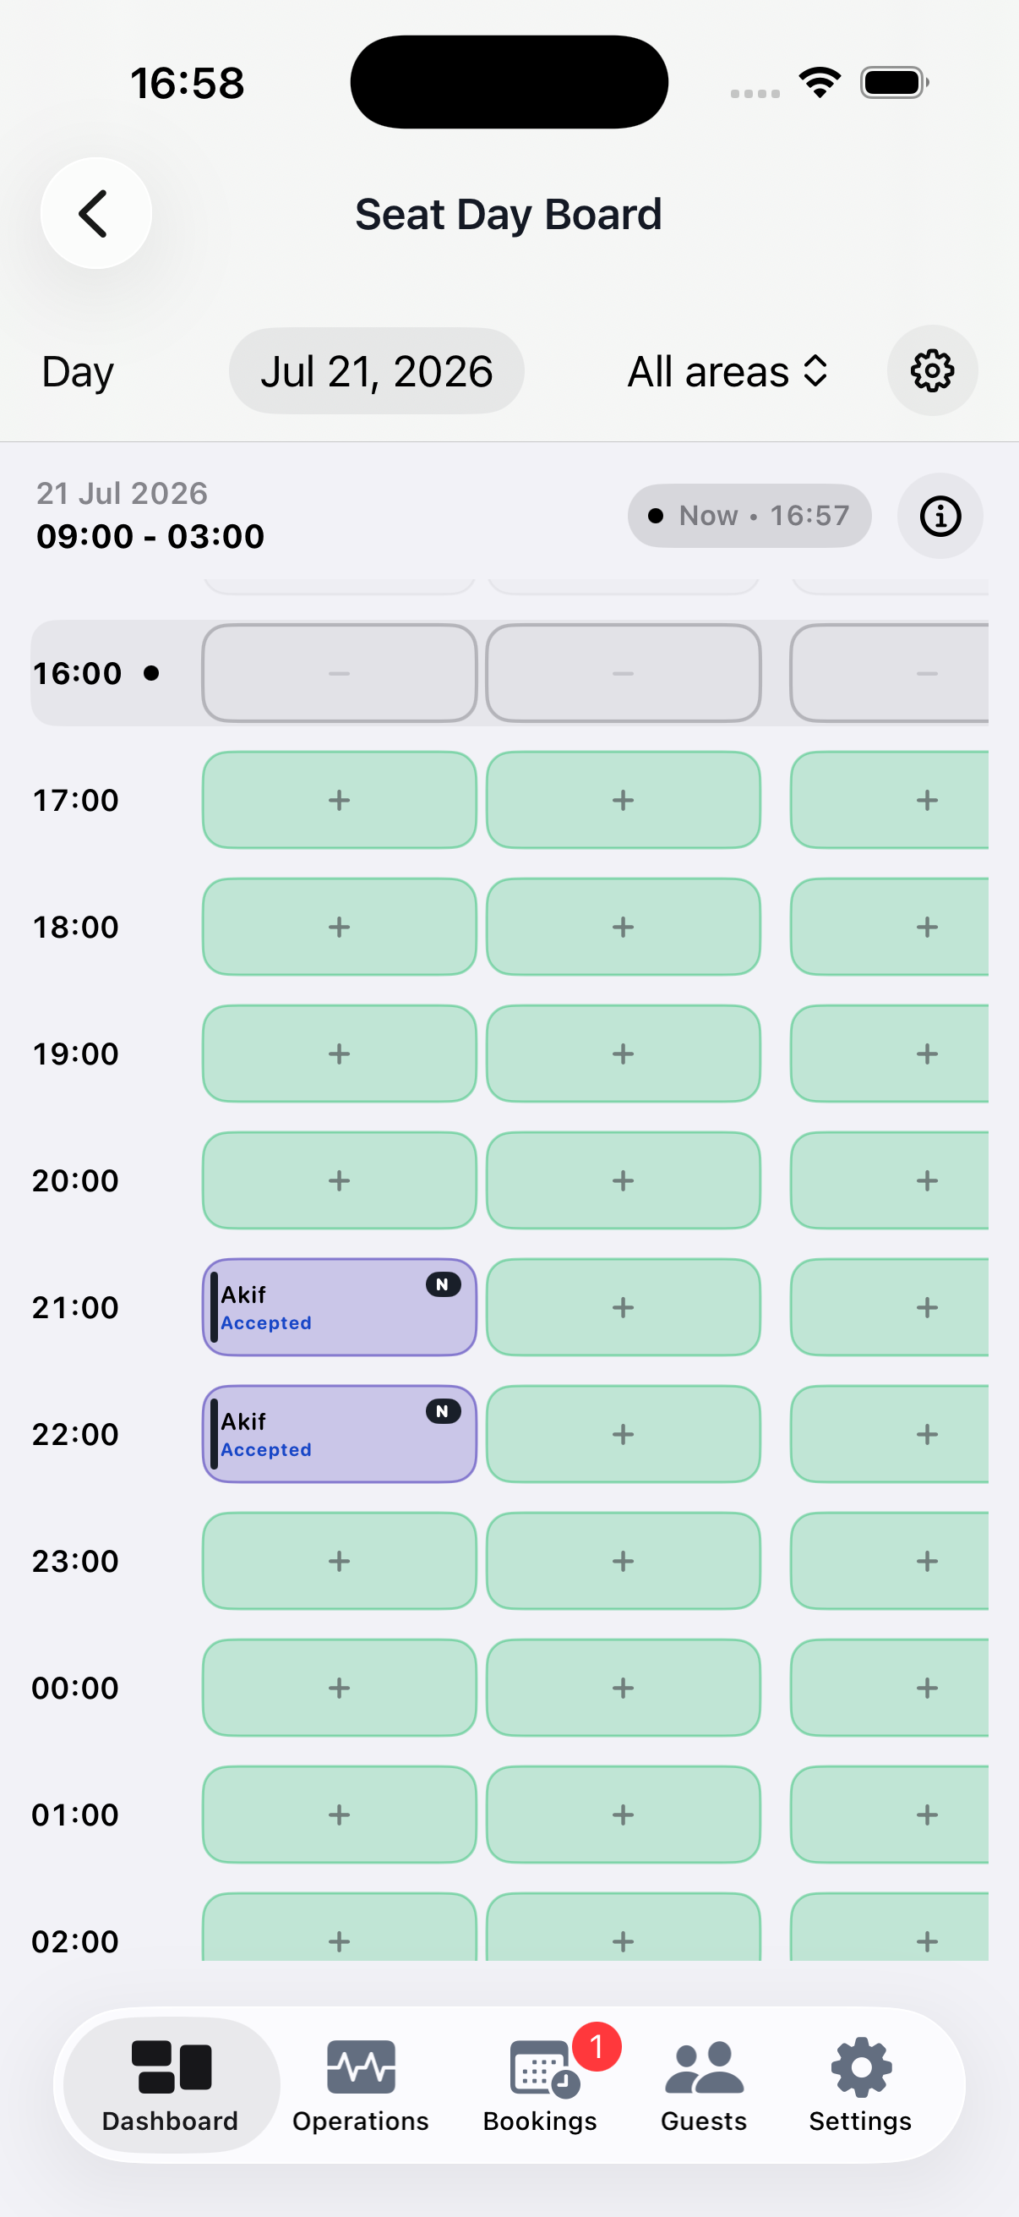Add booking in second seat at 19:00

(x=624, y=1054)
